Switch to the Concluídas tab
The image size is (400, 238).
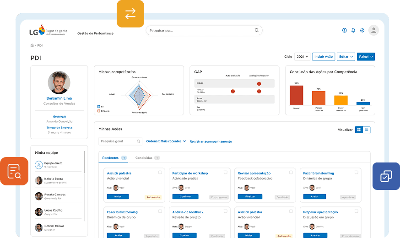(x=144, y=158)
